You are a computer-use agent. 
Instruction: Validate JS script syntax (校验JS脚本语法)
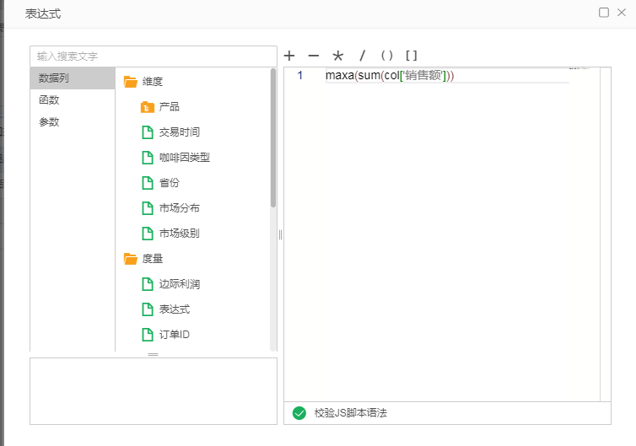[x=350, y=413]
